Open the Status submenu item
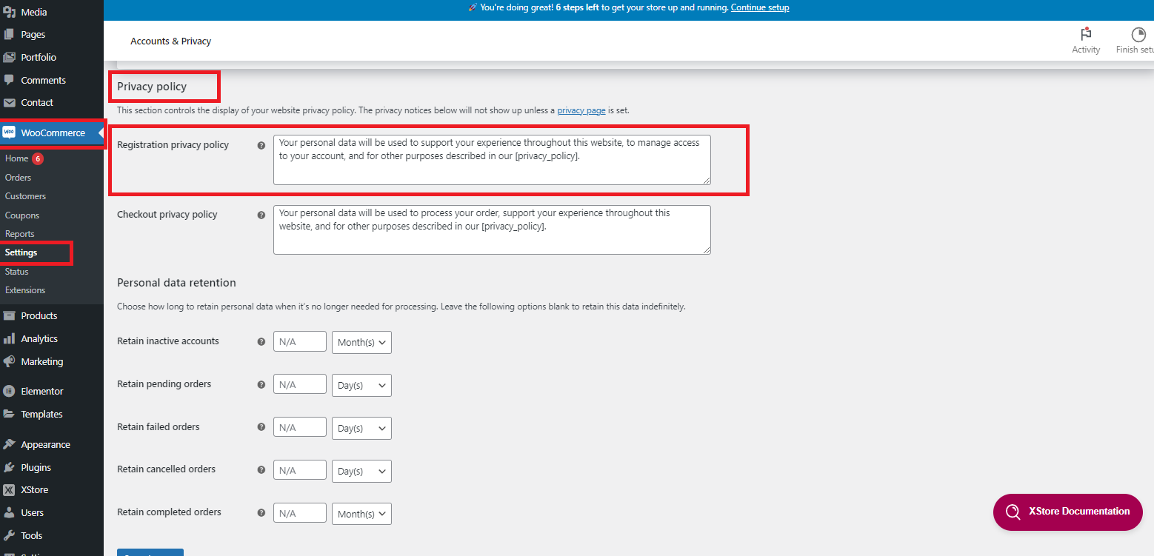The width and height of the screenshot is (1154, 556). 17,272
